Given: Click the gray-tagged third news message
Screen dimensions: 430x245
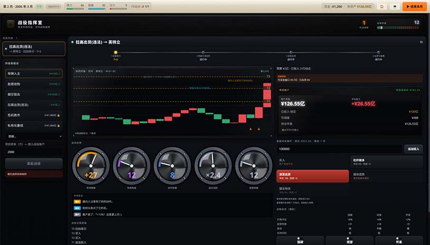Looking at the screenshot, I should click(98, 214).
